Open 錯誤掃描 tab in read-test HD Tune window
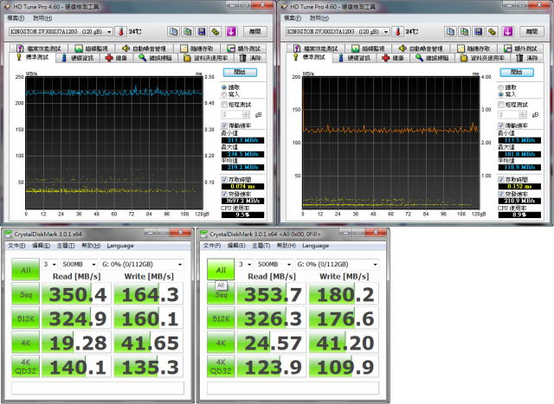 pos(156,58)
